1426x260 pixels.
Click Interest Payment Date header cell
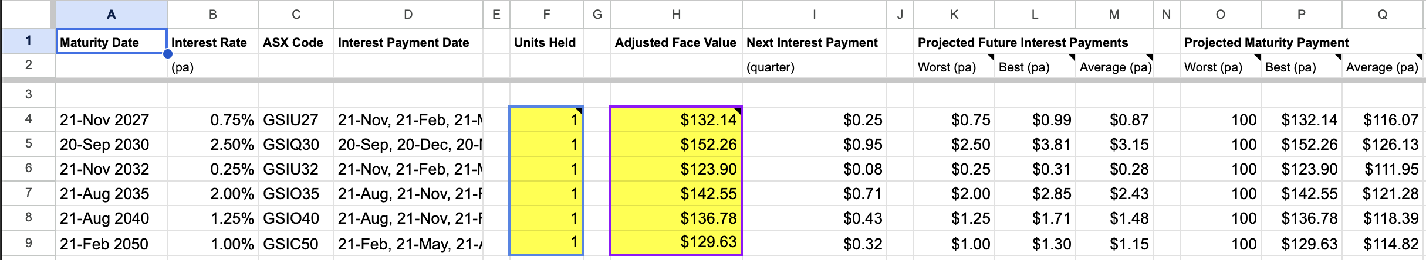408,42
